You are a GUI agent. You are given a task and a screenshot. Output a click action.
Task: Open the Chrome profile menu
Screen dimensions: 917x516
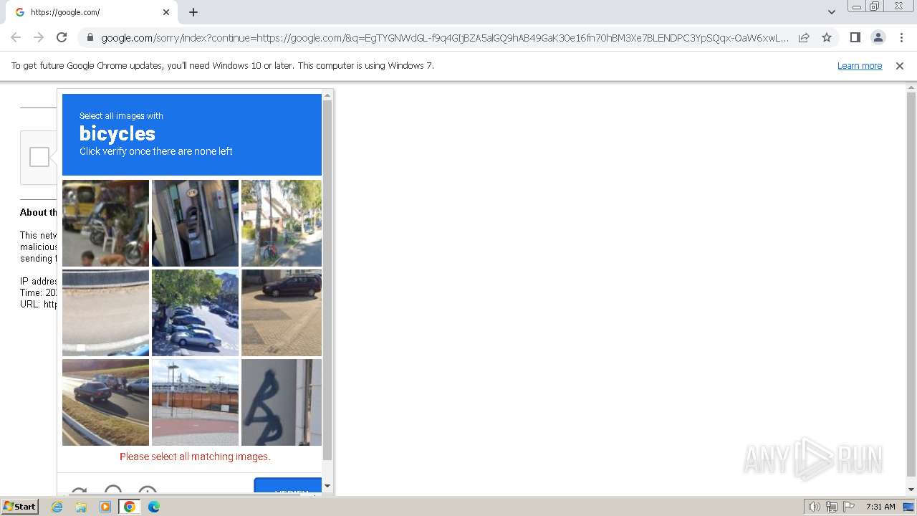click(x=878, y=37)
